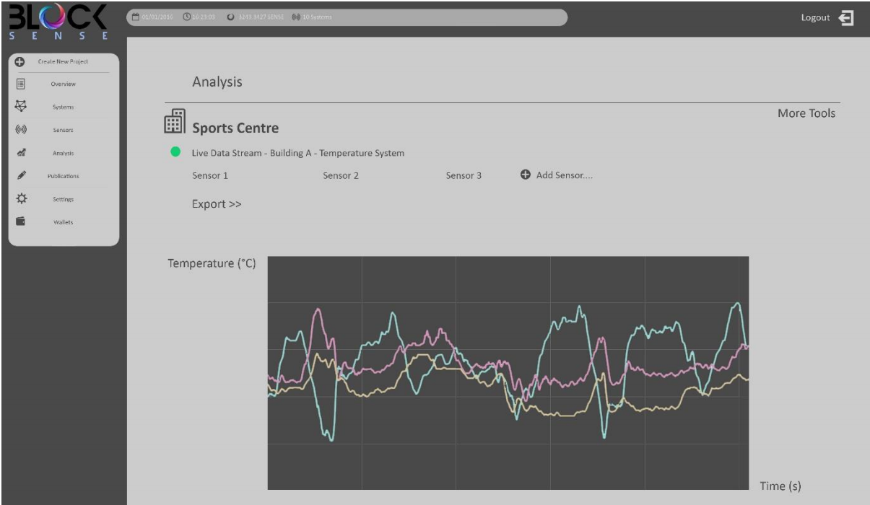870x505 pixels.
Task: Click the Analysis chart icon in sidebar
Action: 20,153
